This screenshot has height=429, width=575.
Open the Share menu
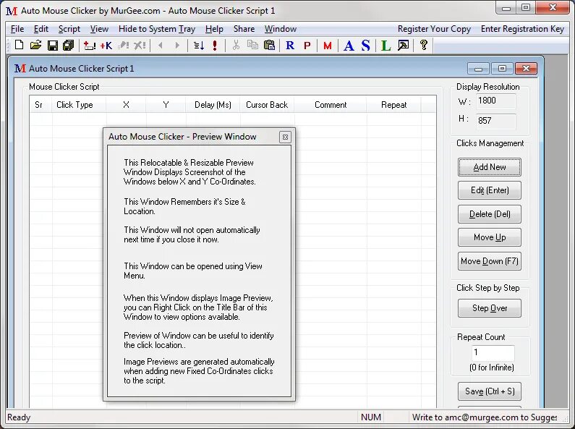click(x=244, y=29)
